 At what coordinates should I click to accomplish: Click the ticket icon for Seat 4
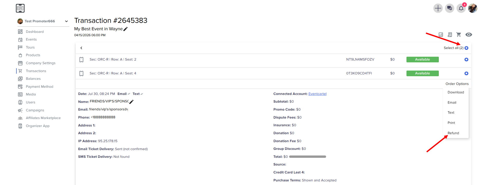(x=81, y=73)
